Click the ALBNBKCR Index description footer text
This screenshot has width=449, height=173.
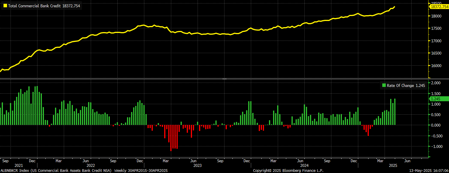56,170
